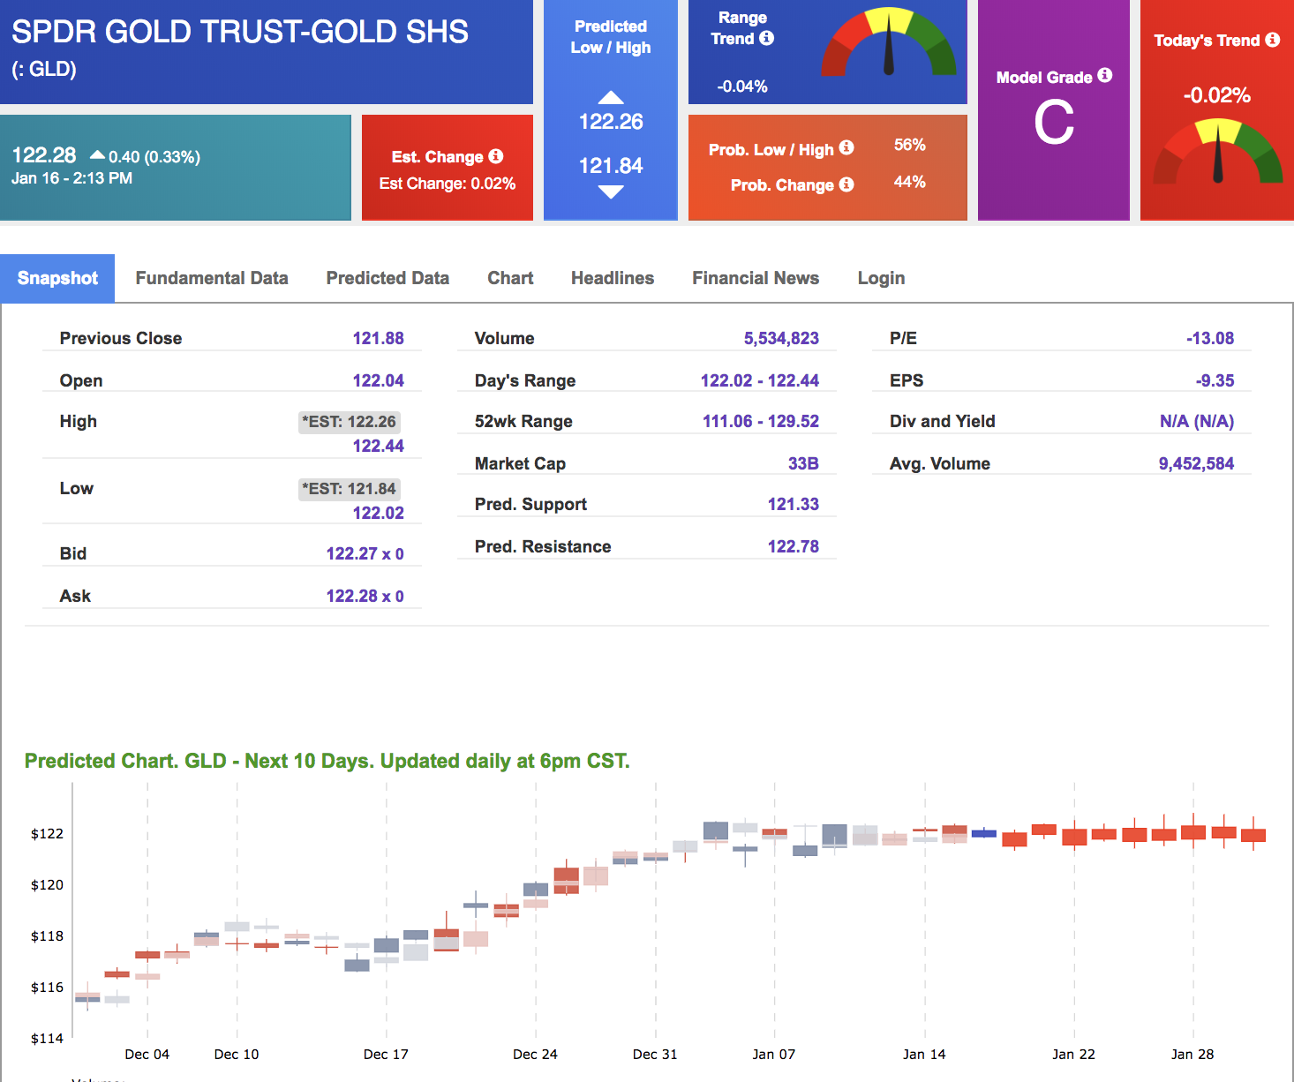Switch to the Predicted Data tab
Viewport: 1294px width, 1082px height.
pyautogui.click(x=387, y=278)
